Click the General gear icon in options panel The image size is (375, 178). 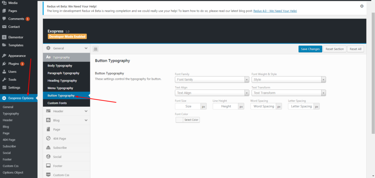click(x=48, y=48)
